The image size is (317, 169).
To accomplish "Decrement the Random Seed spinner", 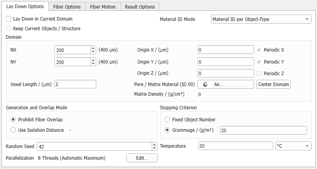I will click(x=154, y=148).
